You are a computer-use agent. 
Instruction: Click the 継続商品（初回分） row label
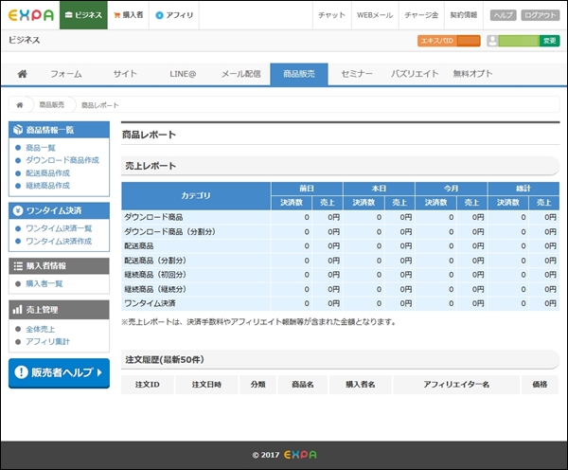[155, 275]
